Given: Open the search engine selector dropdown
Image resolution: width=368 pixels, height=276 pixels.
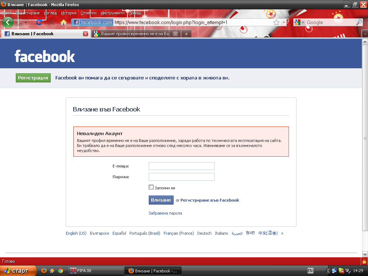Looking at the screenshot, I should click(x=299, y=22).
